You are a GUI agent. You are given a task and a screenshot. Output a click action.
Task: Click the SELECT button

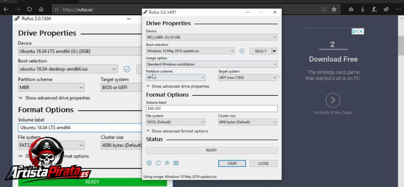click(x=260, y=51)
